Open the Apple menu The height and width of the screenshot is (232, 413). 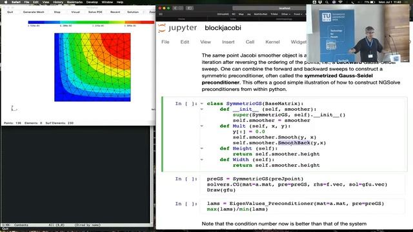6,2
